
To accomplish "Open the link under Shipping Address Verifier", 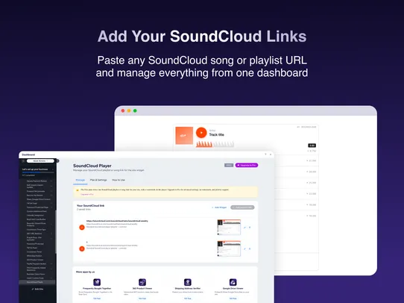I will 188,299.
